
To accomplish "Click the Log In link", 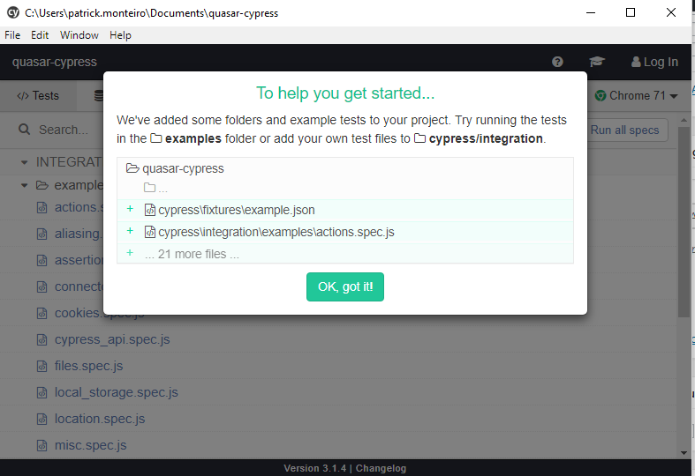I will tap(654, 62).
